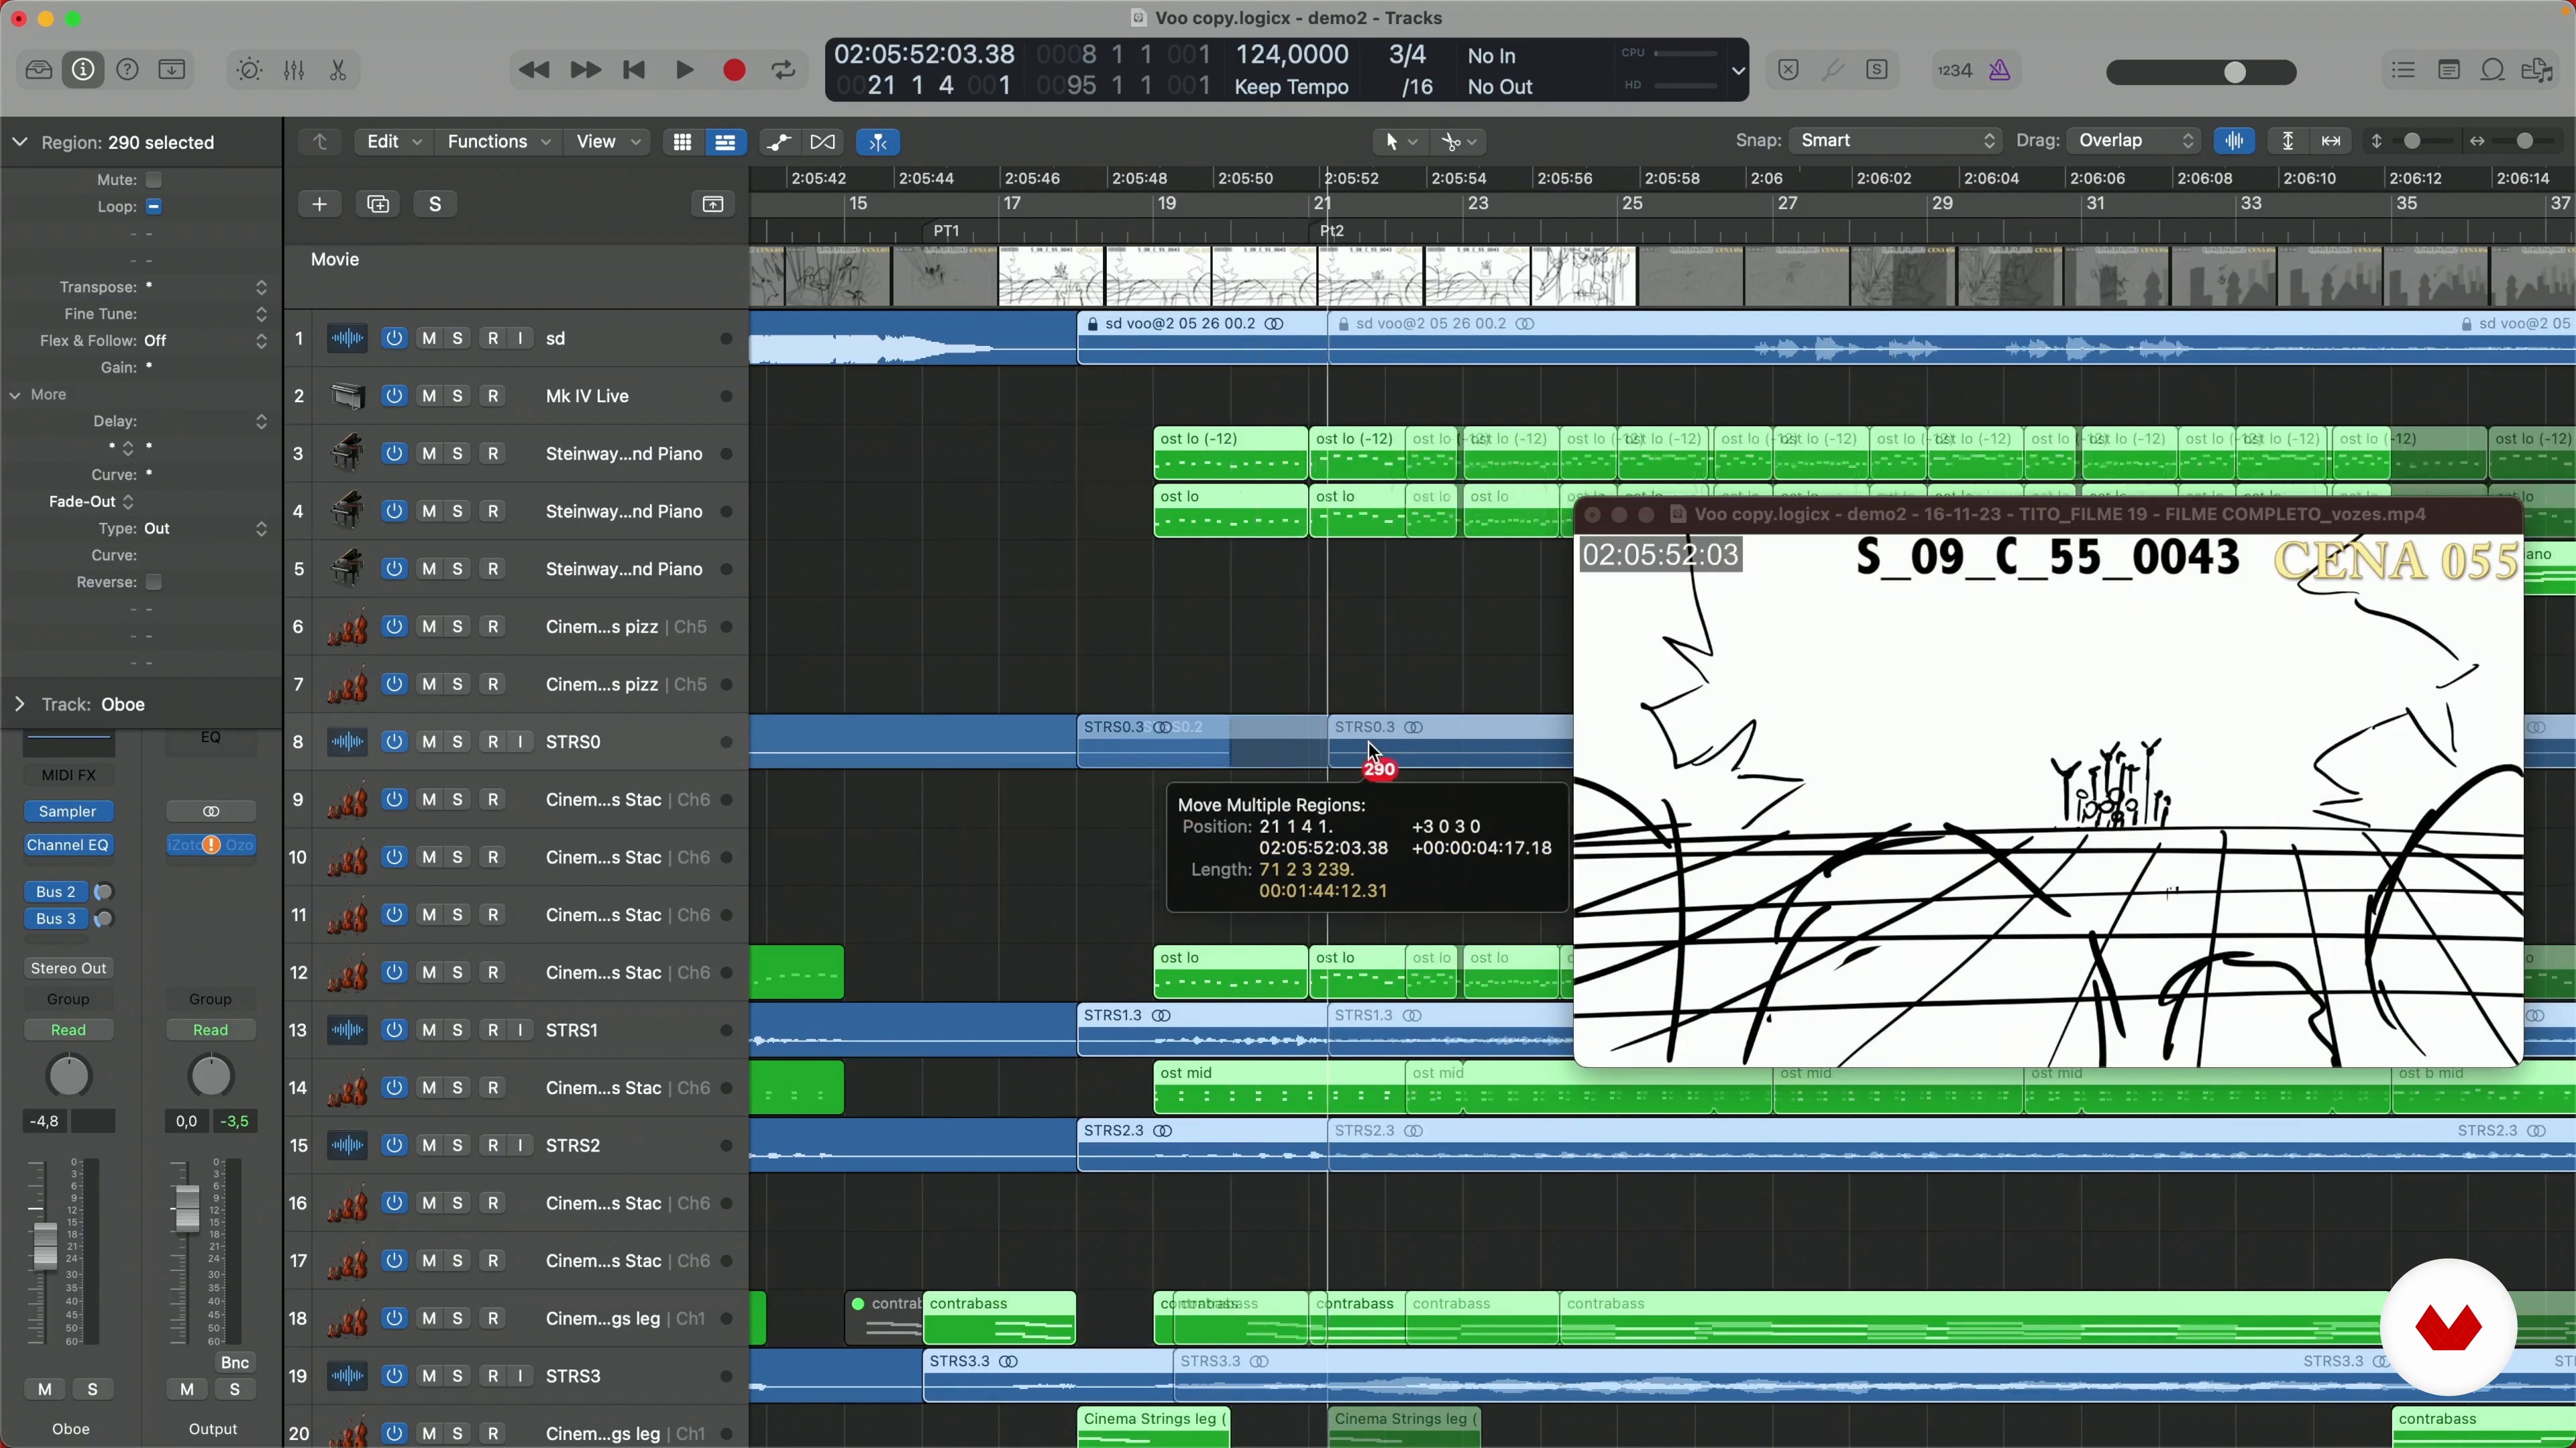Collapse the Region inspector section
The width and height of the screenshot is (2576, 1448).
[19, 142]
